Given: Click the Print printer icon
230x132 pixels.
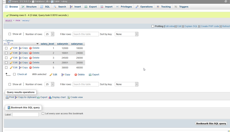Looking at the screenshot, I should [x=7, y=97].
